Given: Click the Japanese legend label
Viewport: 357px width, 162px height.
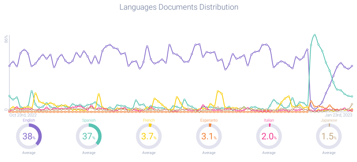Looking at the screenshot, I should point(329,120).
